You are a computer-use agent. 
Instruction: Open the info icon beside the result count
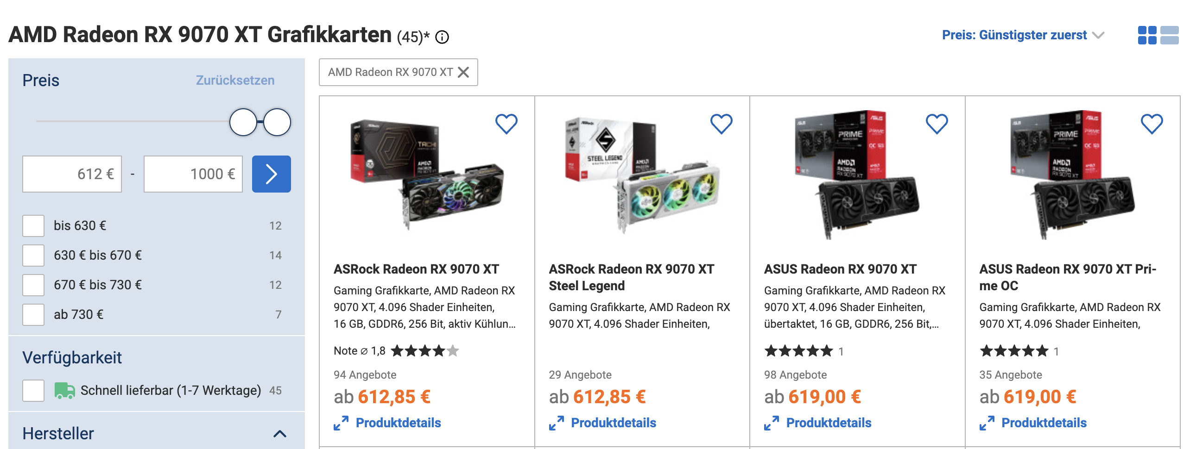pyautogui.click(x=443, y=37)
